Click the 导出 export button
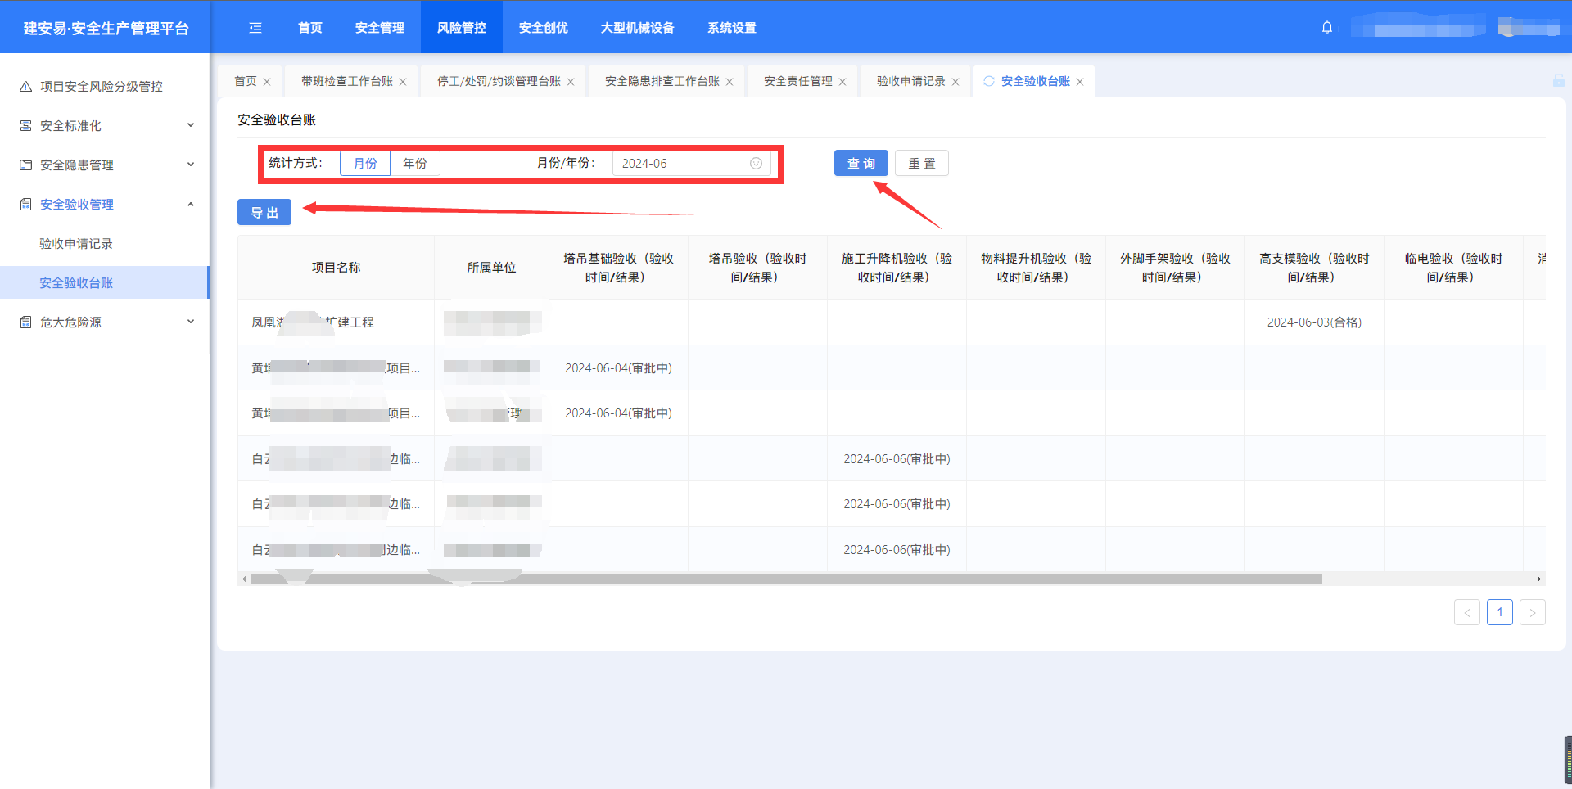Image resolution: width=1572 pixels, height=789 pixels. (264, 213)
